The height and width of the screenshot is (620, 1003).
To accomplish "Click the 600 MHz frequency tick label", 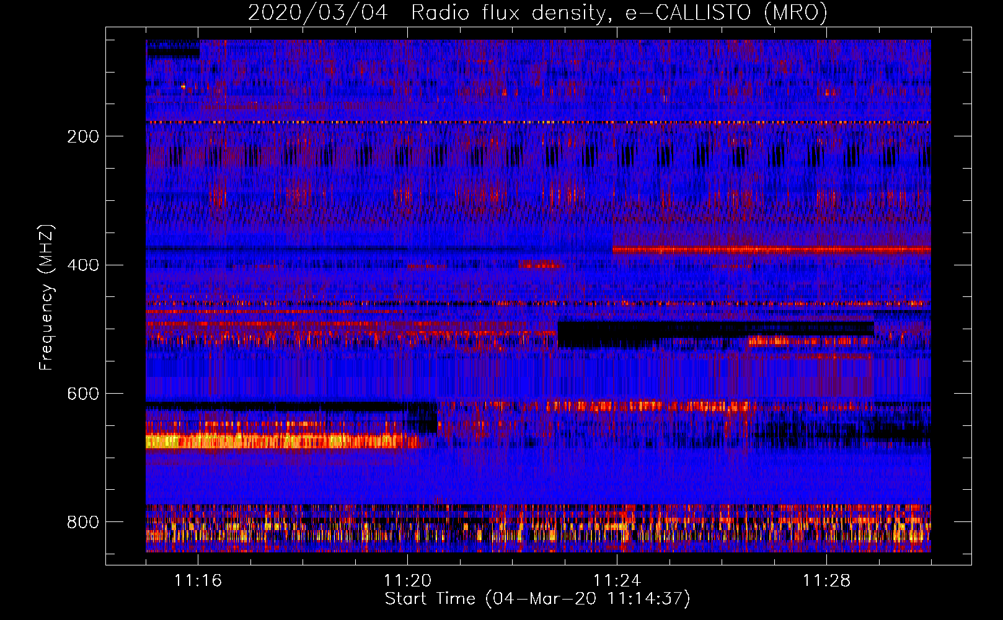I will click(x=82, y=394).
